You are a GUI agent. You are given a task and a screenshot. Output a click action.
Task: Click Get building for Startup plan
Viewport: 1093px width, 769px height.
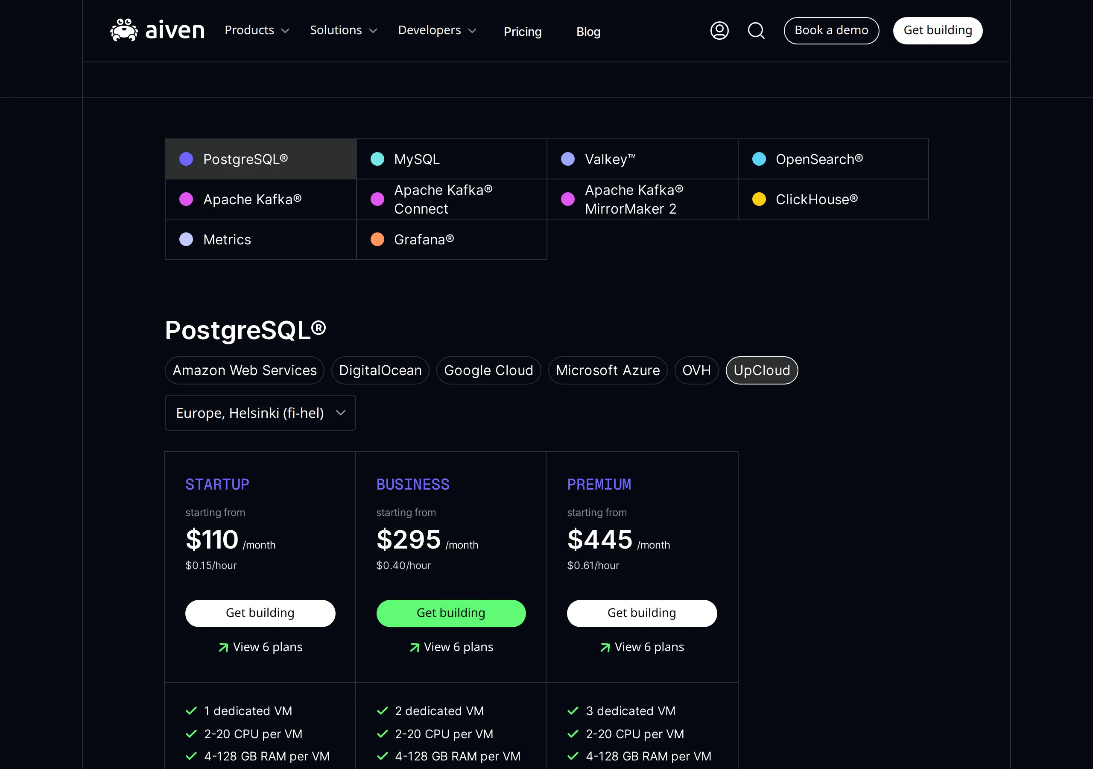pos(260,613)
